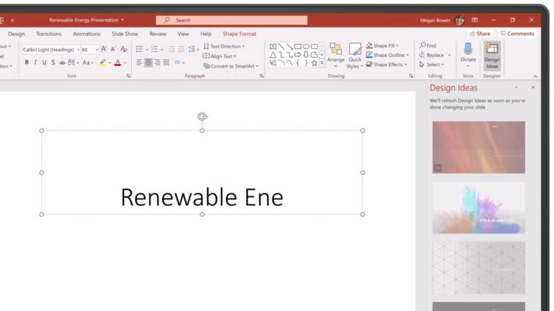The height and width of the screenshot is (311, 554).
Task: Open the Review tab
Action: click(x=157, y=34)
